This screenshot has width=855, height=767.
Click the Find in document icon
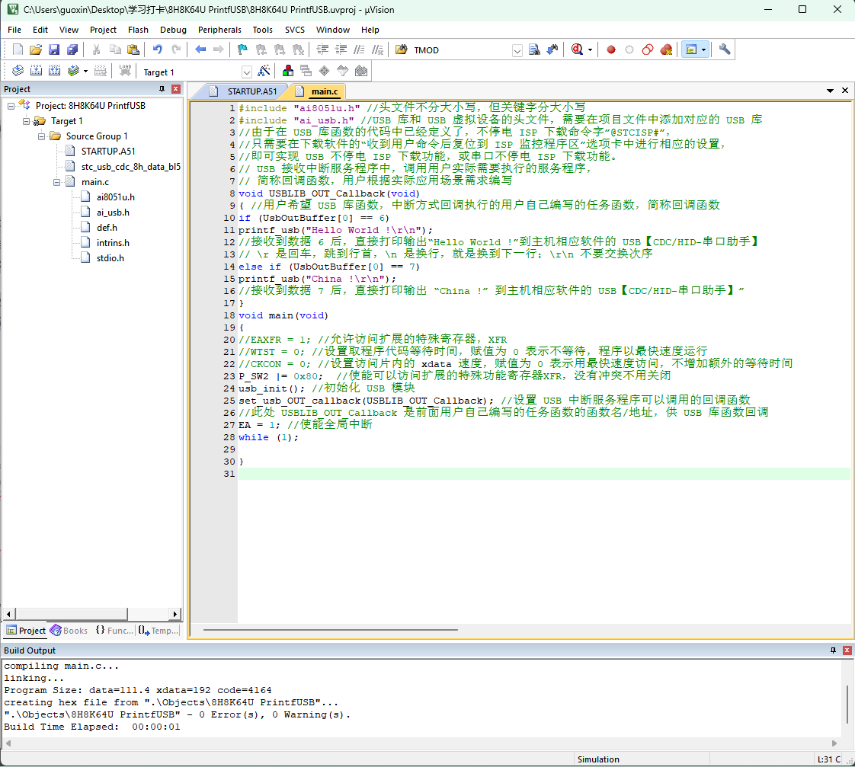tap(534, 50)
